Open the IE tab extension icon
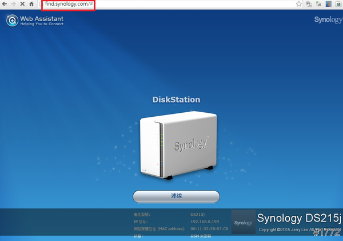This screenshot has width=343, height=241. click(338, 4)
